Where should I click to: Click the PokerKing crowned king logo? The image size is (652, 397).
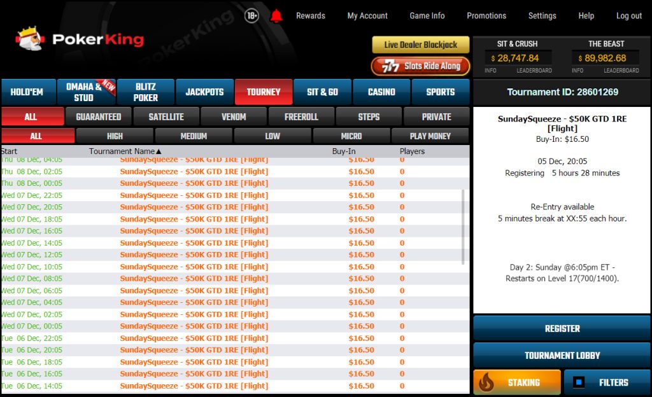tap(30, 39)
